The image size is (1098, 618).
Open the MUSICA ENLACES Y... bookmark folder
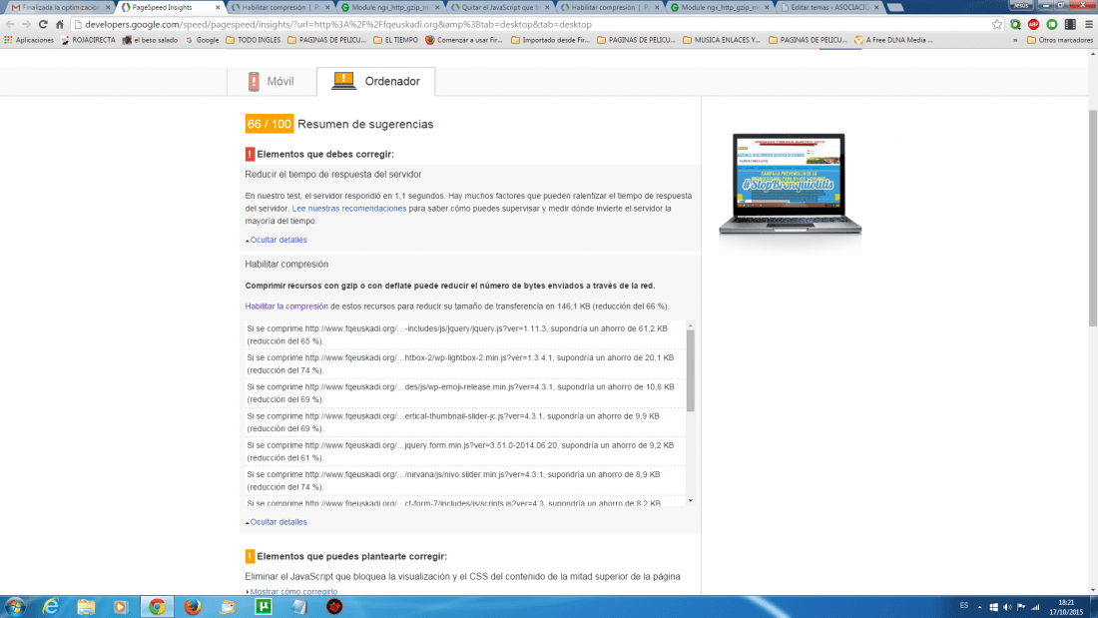click(722, 40)
